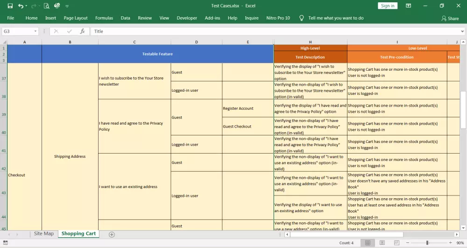The width and height of the screenshot is (467, 248).
Task: Click the Save icon in Quick Access Toolbar
Action: coord(10,6)
